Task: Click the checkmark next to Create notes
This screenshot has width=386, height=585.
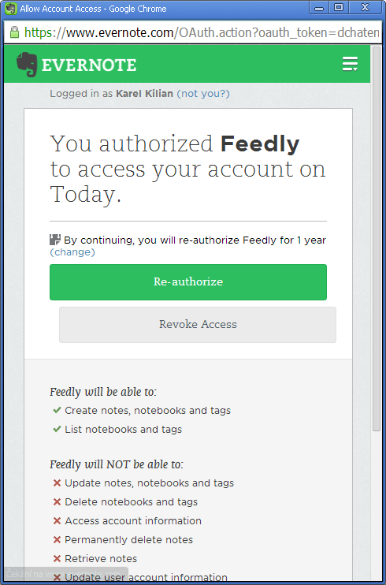Action: tap(57, 411)
